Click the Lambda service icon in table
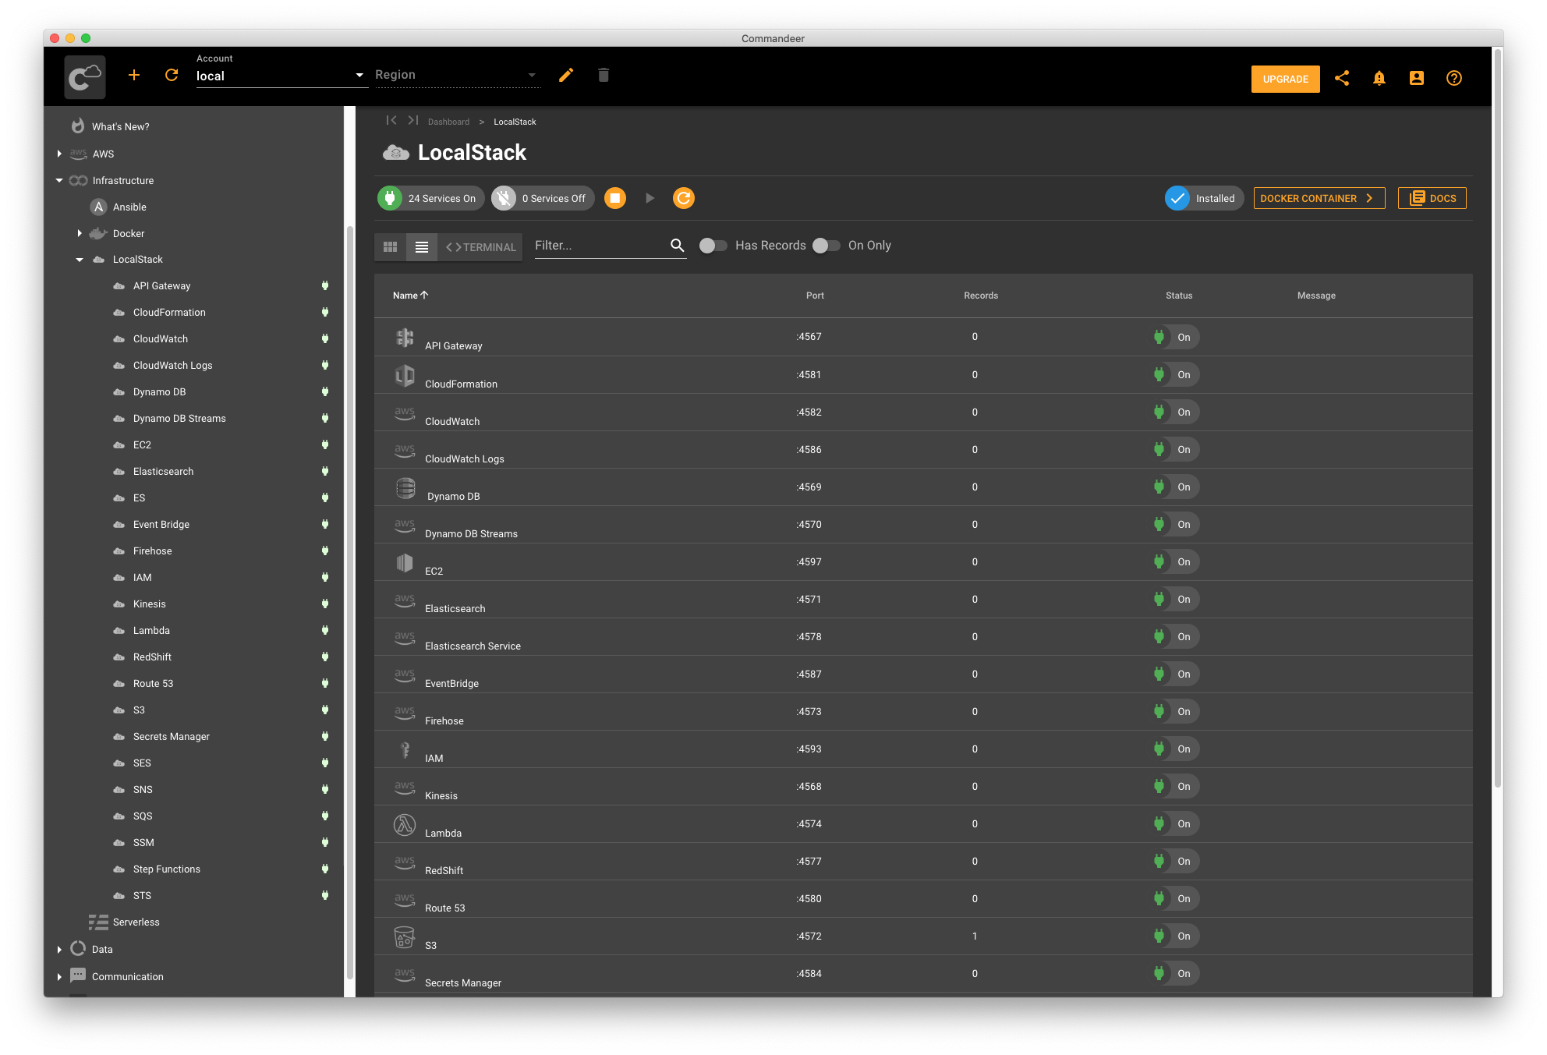The width and height of the screenshot is (1547, 1055). click(x=405, y=824)
